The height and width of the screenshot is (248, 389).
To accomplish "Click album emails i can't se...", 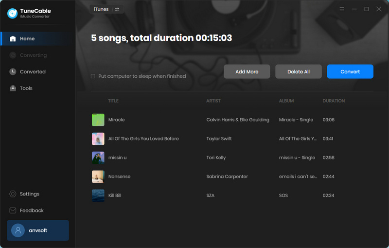I will point(298,177).
